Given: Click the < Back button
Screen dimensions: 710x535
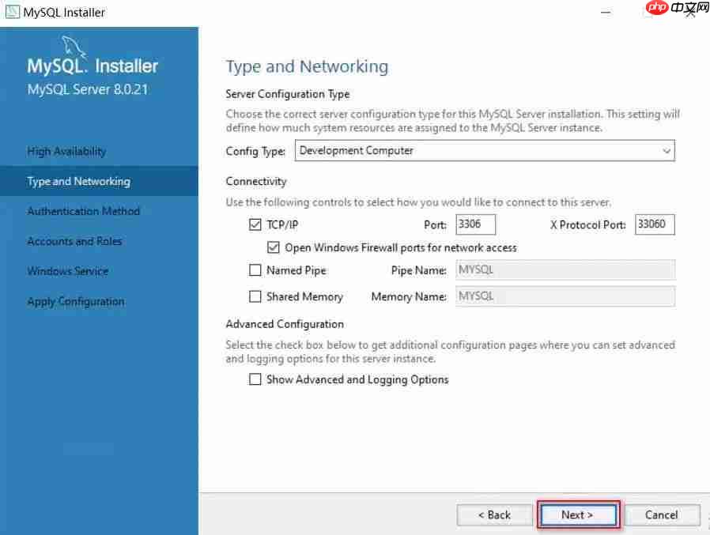Looking at the screenshot, I should [x=494, y=514].
